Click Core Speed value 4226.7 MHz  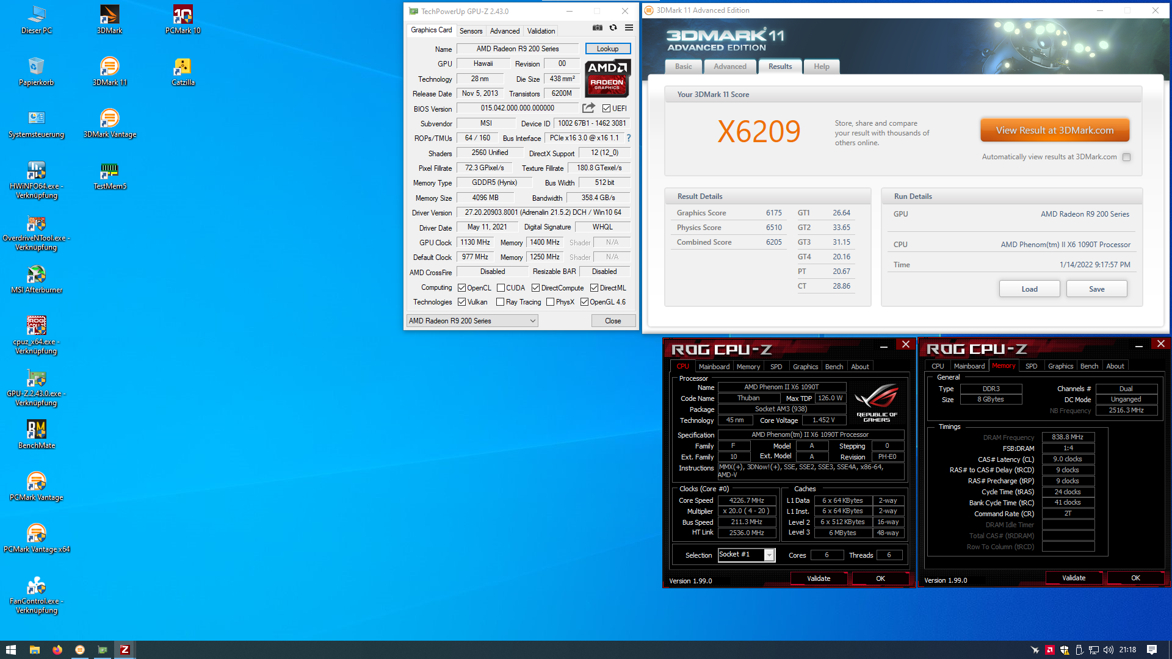click(x=747, y=500)
